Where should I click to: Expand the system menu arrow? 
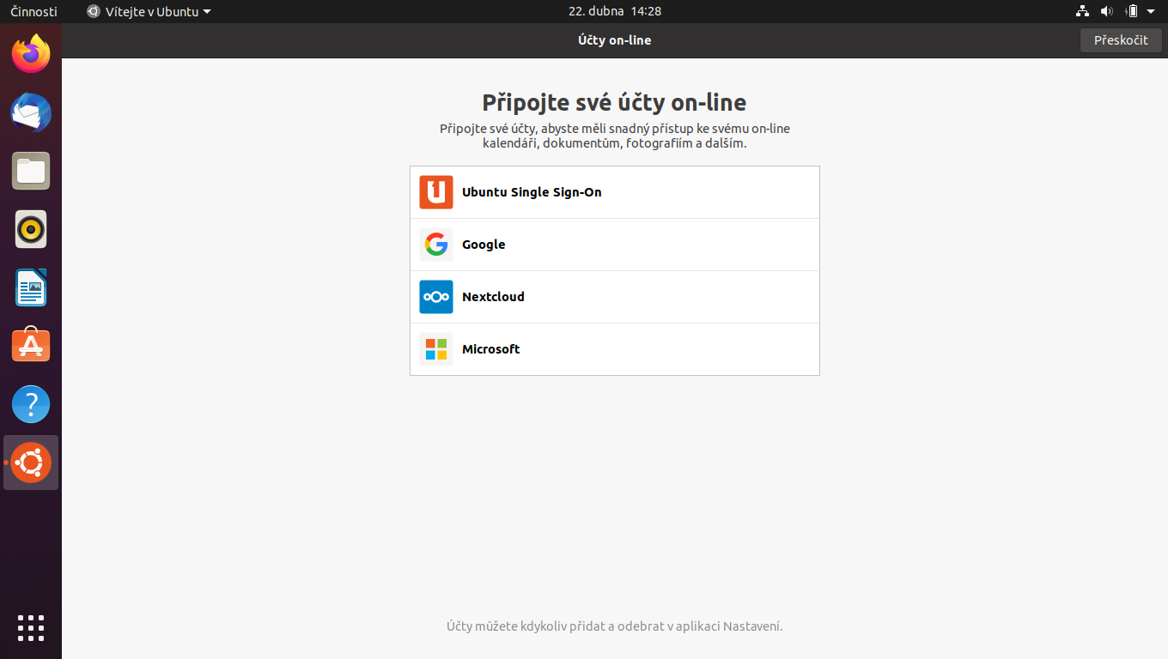point(1151,11)
